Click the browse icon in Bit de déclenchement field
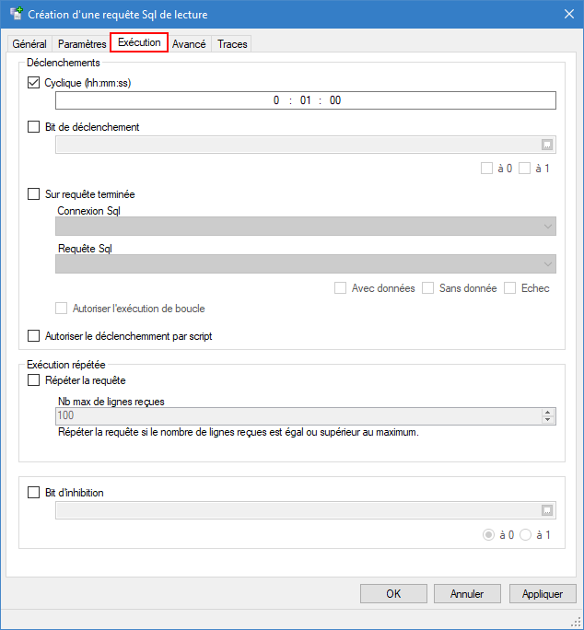The image size is (584, 630). coord(546,145)
